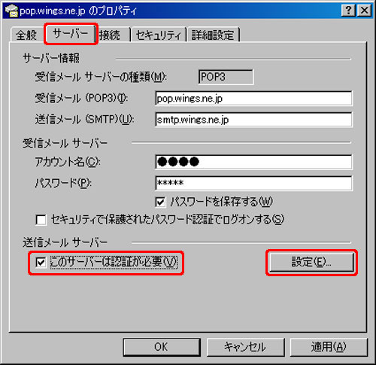Click the キャンセル button
Viewport: 376px width, 365px height.
[x=245, y=347]
